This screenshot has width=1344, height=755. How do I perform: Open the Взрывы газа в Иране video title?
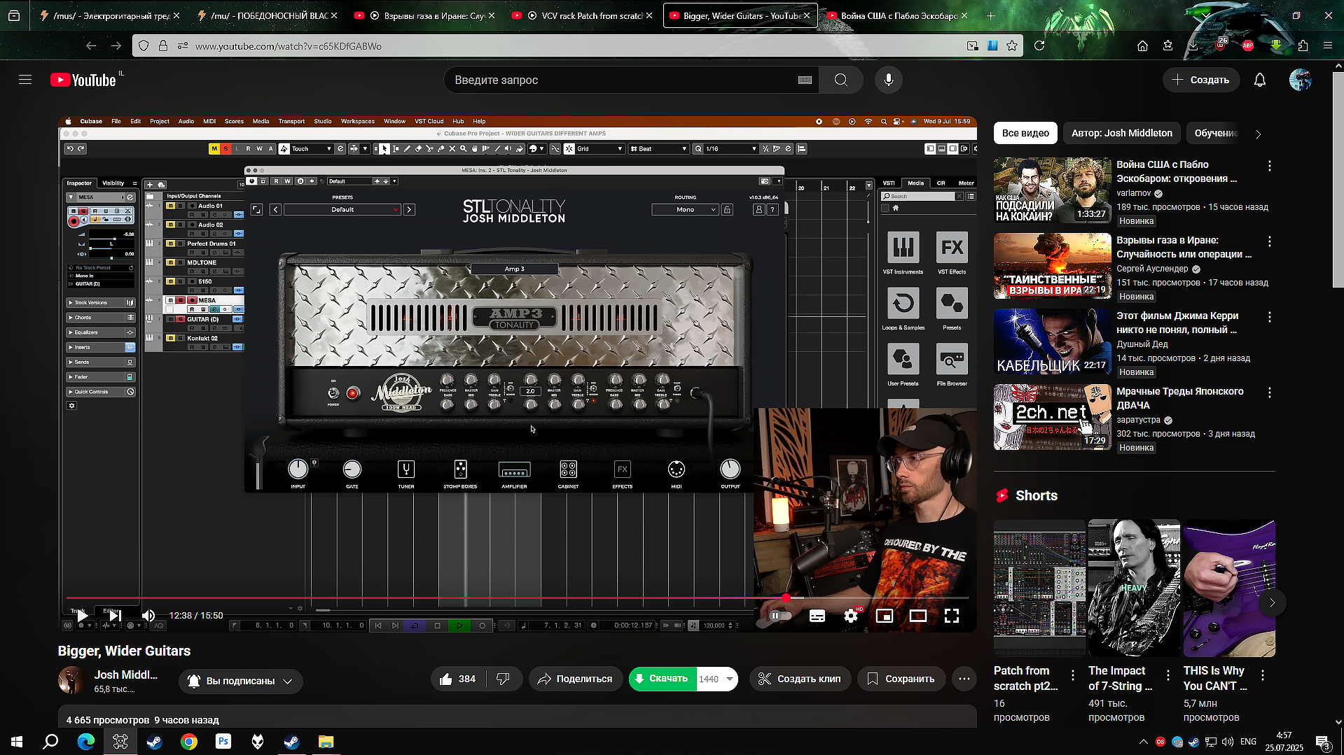pyautogui.click(x=1184, y=247)
